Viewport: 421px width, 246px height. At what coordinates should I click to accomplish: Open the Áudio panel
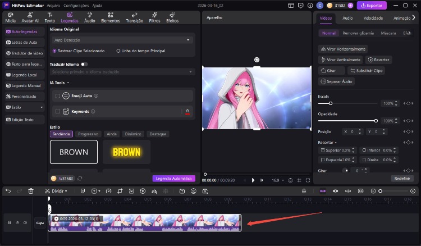click(x=90, y=17)
